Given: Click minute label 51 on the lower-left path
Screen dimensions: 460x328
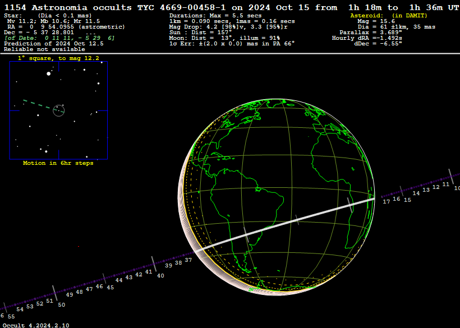Looking at the screenshot, I should (49, 301).
